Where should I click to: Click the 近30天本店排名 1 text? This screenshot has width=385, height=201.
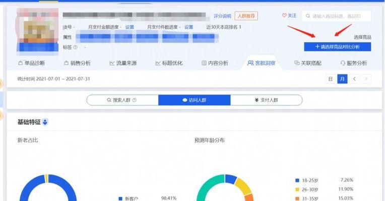tap(224, 27)
